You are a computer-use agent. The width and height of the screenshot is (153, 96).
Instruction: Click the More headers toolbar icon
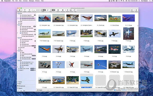(x=29, y=10)
